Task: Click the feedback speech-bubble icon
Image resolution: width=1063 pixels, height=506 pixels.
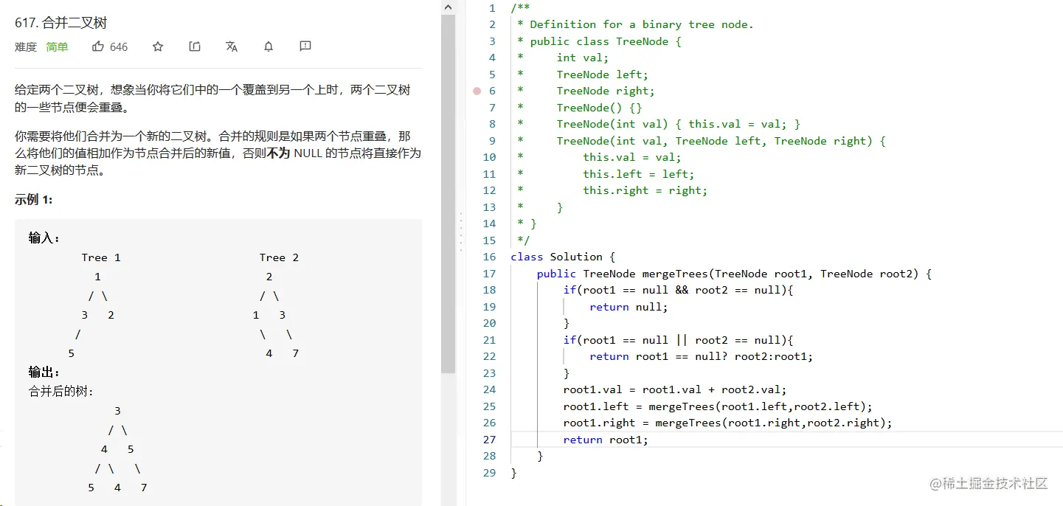Action: coord(305,46)
